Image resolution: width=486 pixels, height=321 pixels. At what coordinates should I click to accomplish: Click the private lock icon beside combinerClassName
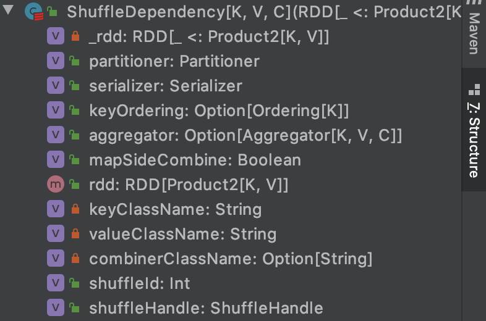75,258
